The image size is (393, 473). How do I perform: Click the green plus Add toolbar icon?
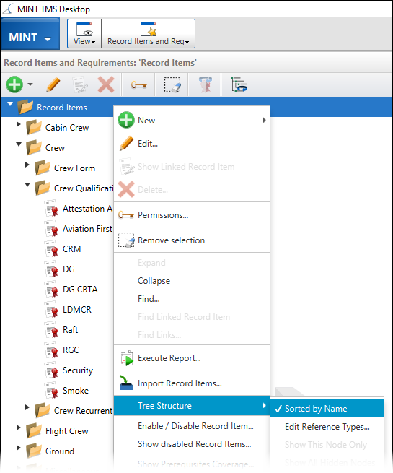[14, 84]
